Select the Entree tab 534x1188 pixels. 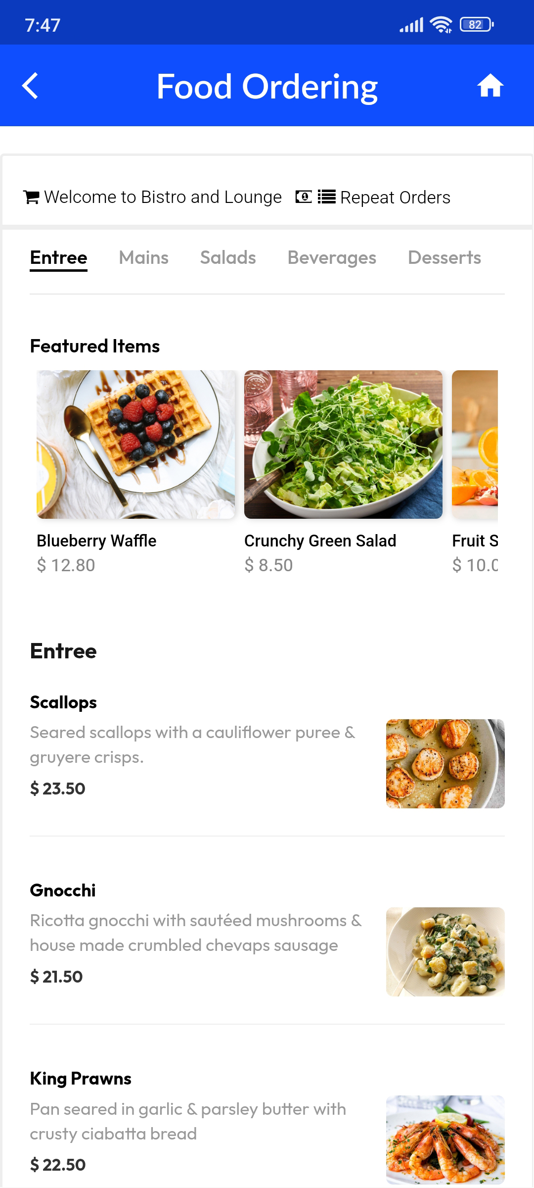[58, 257]
